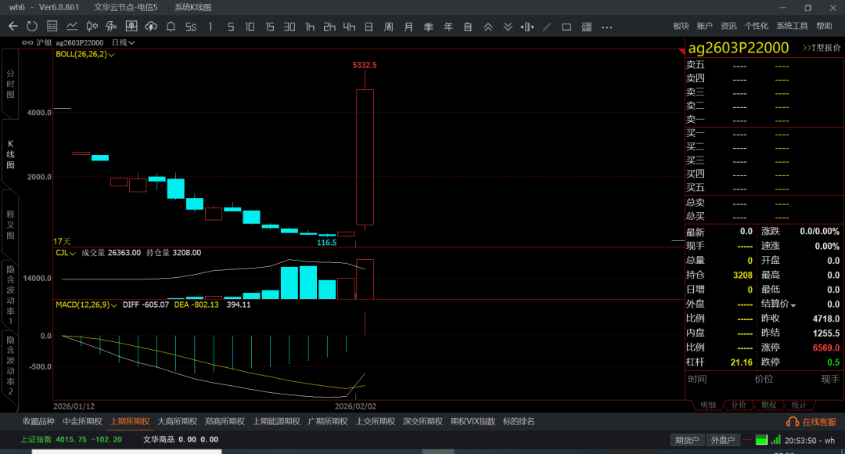845x454 pixels.
Task: Click the link chain icon beside 沪银
Action: coord(27,42)
